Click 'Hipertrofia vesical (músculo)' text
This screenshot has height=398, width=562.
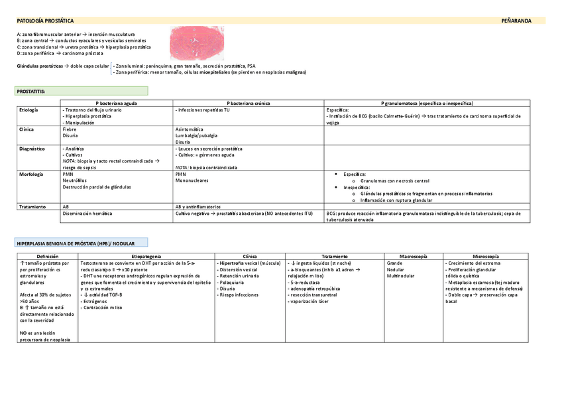[x=250, y=263]
